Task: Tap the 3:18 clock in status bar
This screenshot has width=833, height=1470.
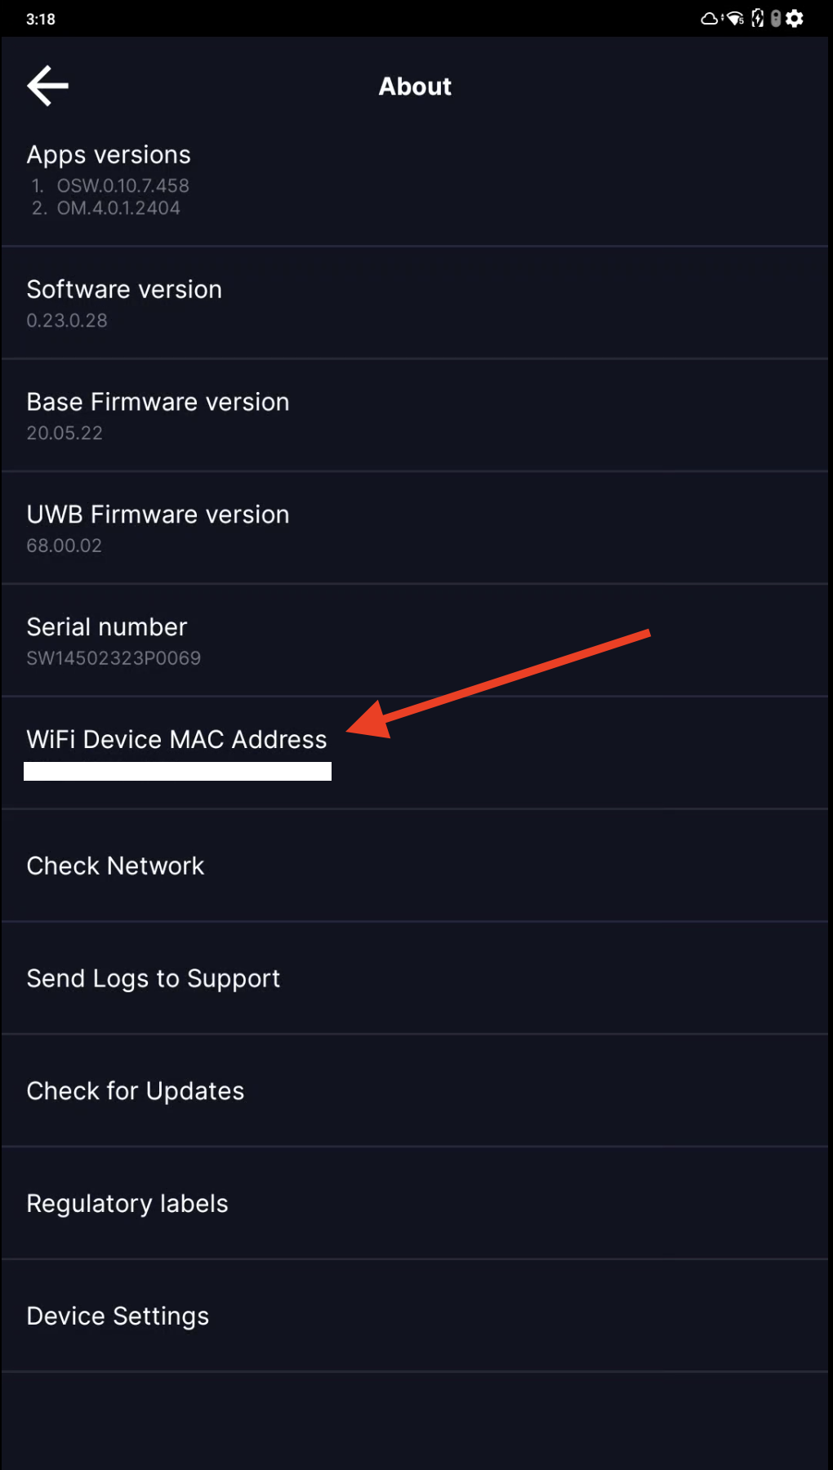Action: click(41, 19)
